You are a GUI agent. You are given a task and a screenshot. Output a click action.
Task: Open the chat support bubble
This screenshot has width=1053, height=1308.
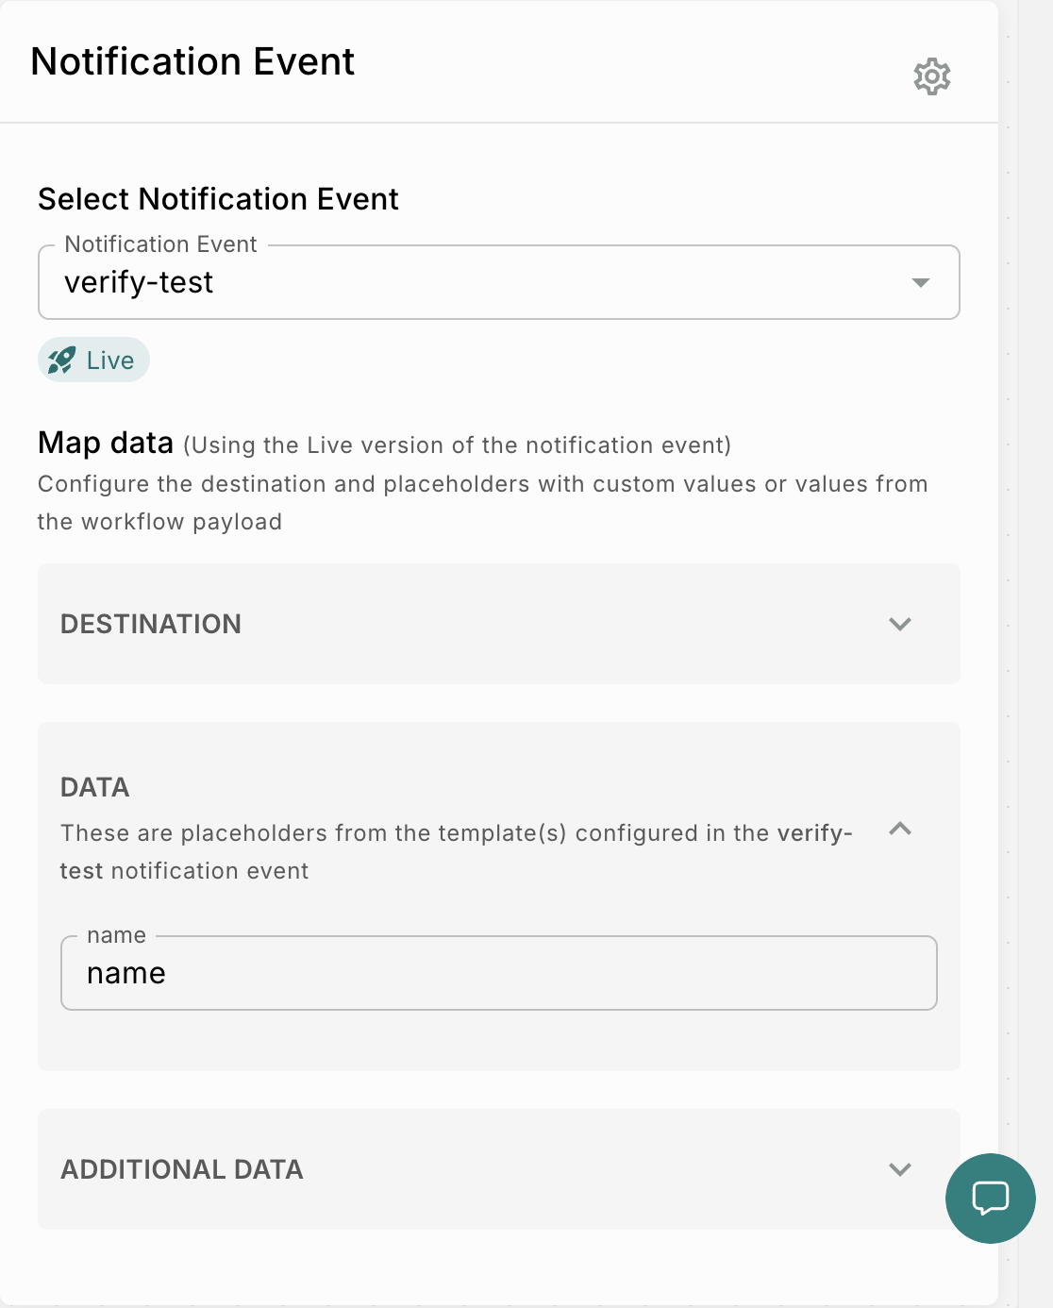990,1198
